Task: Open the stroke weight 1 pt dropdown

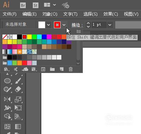Action: [110, 25]
